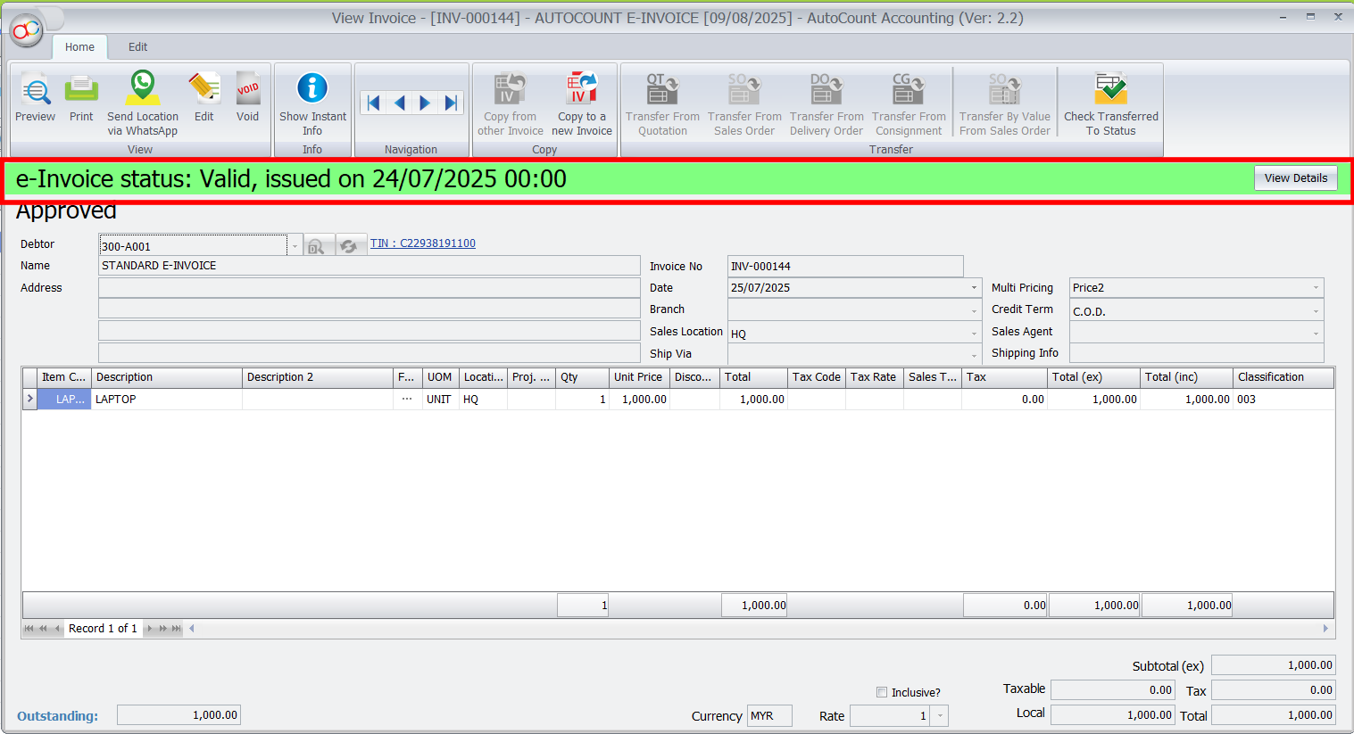Click the Invoice No field
Viewport: 1354px width, 734px height.
tap(844, 267)
